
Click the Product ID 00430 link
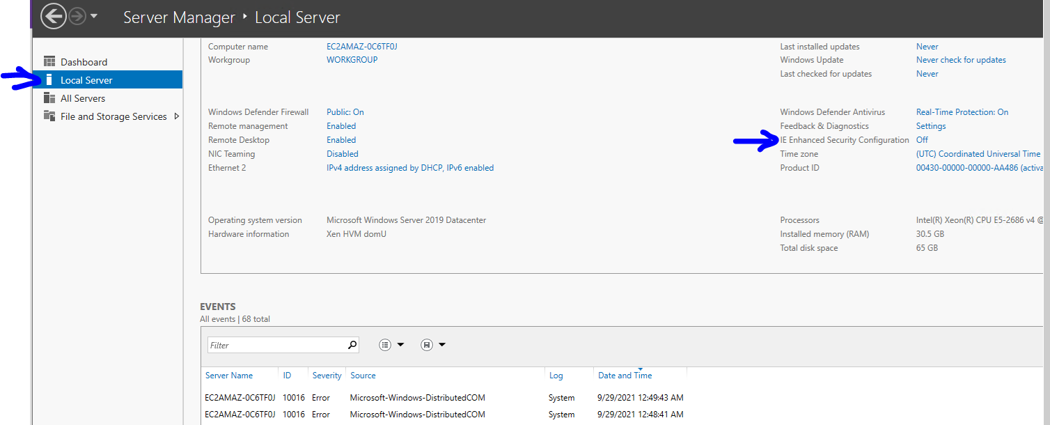(x=979, y=168)
